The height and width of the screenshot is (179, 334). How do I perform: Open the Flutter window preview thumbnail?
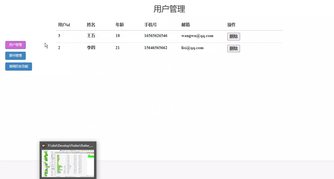(x=68, y=163)
